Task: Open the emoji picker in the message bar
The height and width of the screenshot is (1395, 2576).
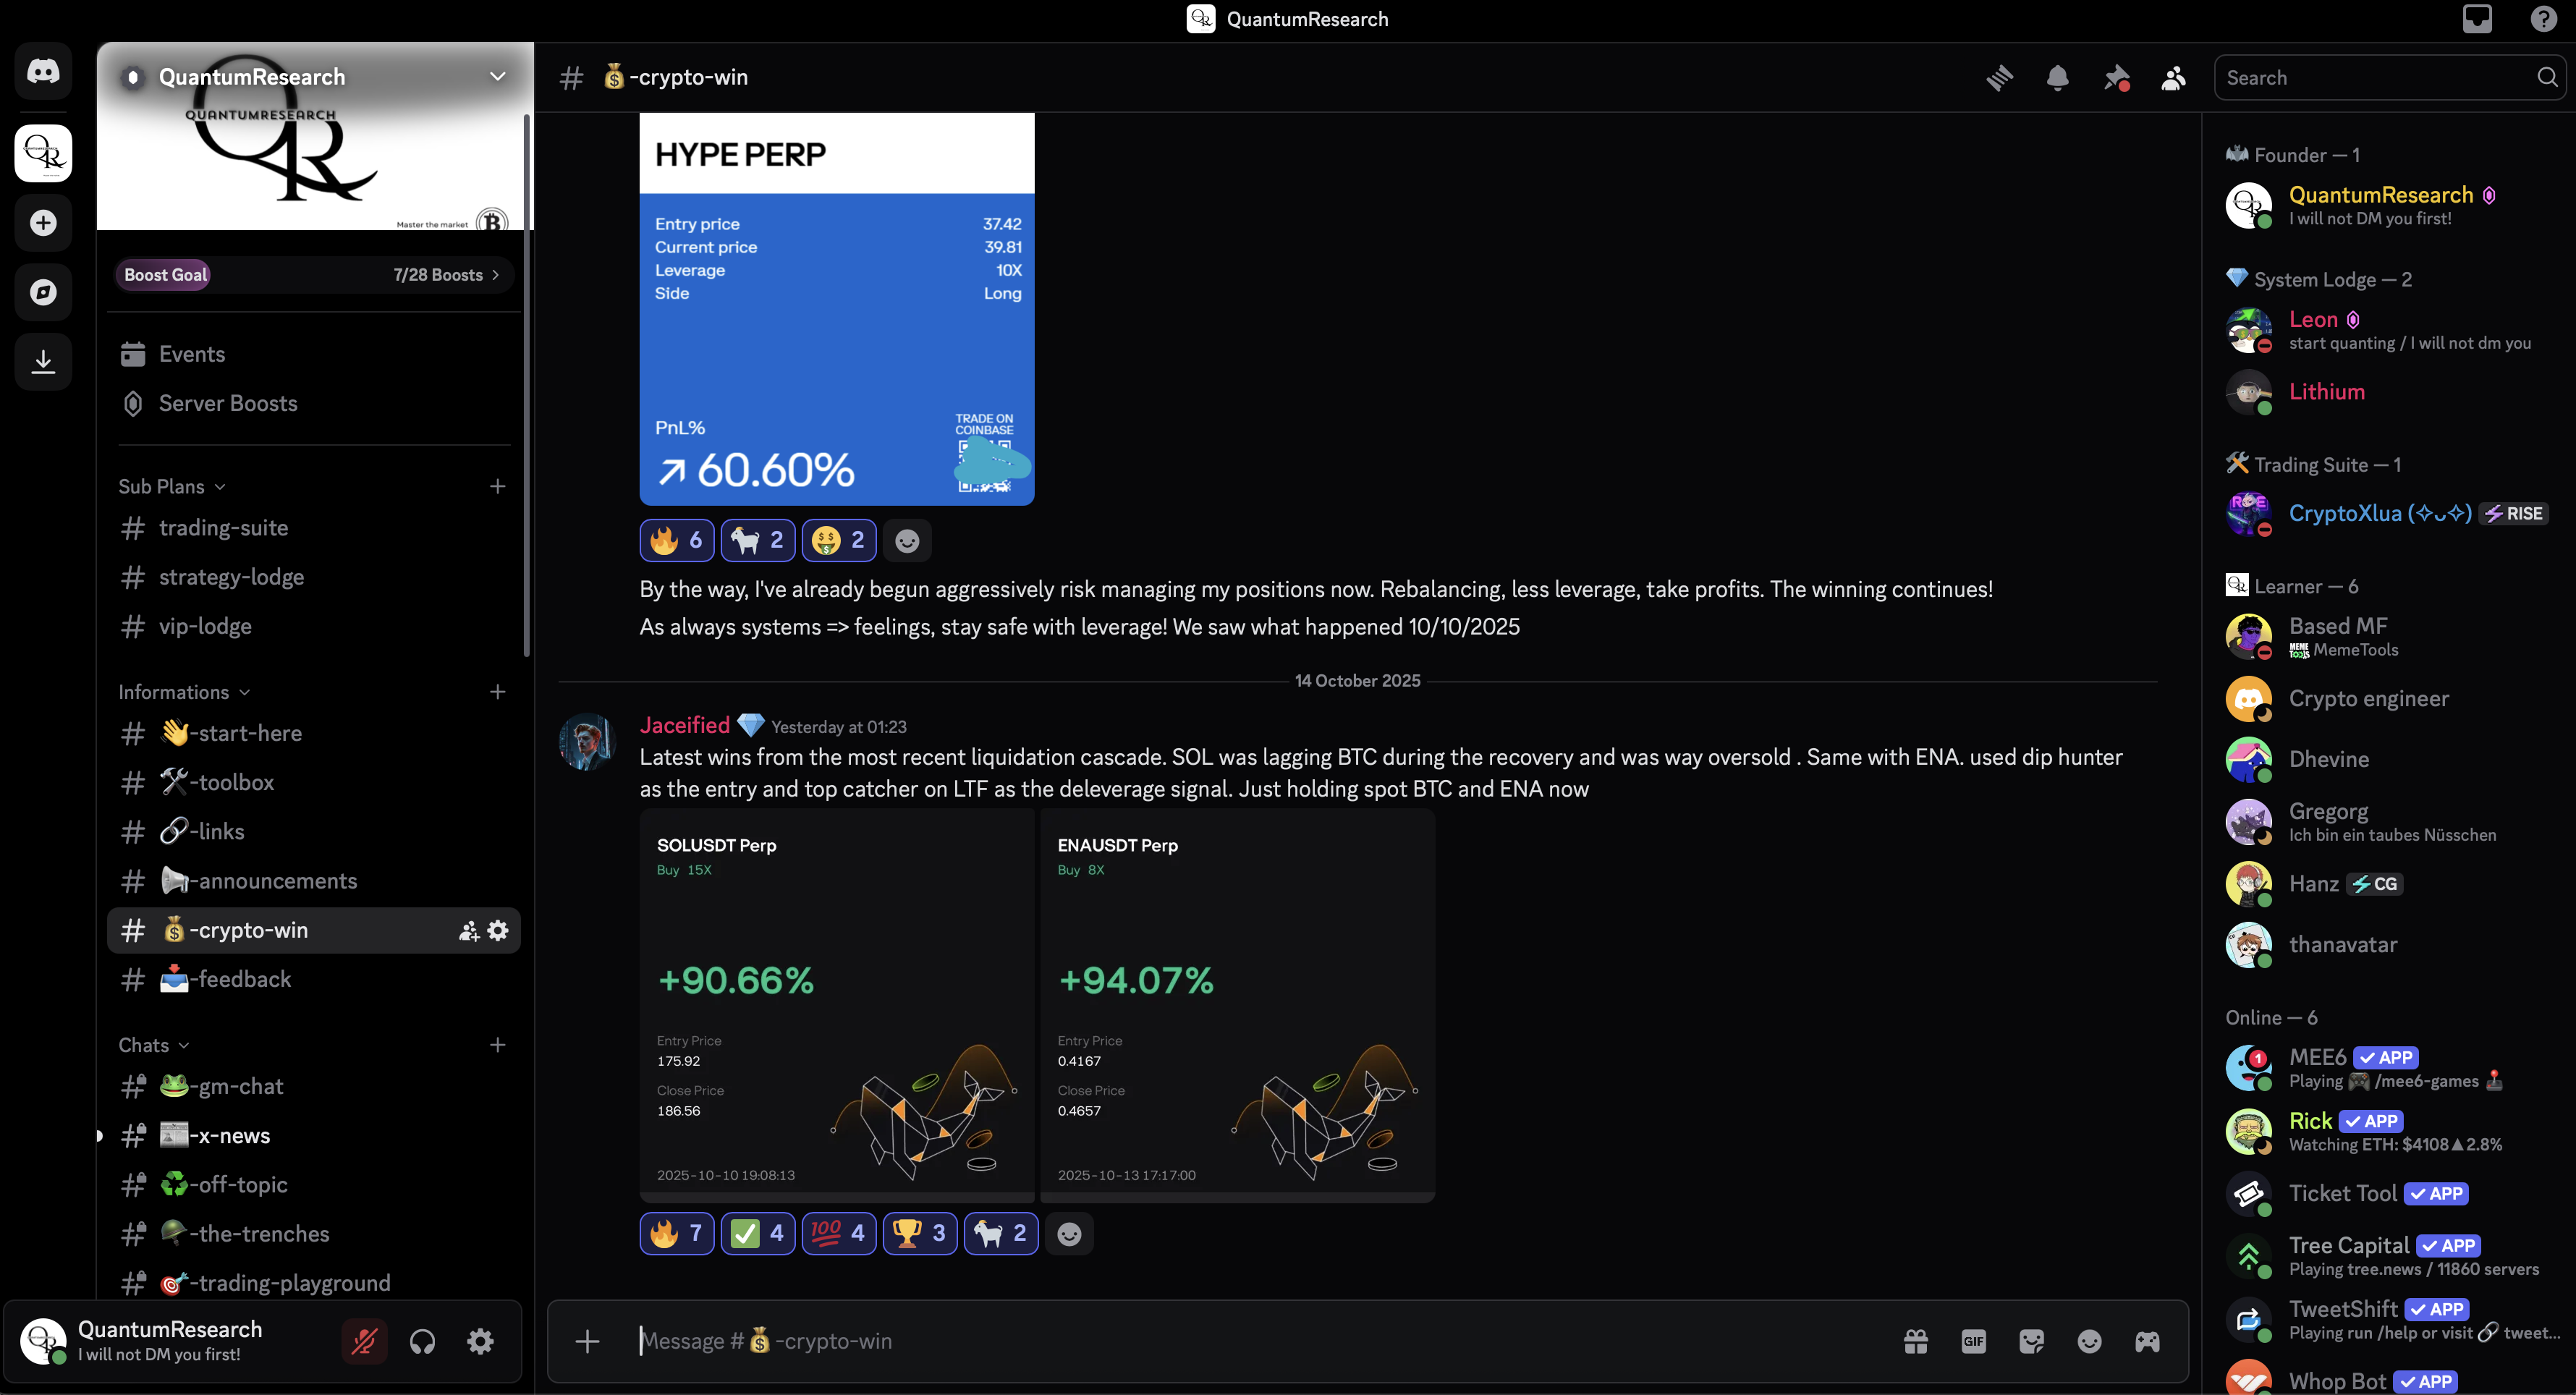Action: point(2090,1341)
